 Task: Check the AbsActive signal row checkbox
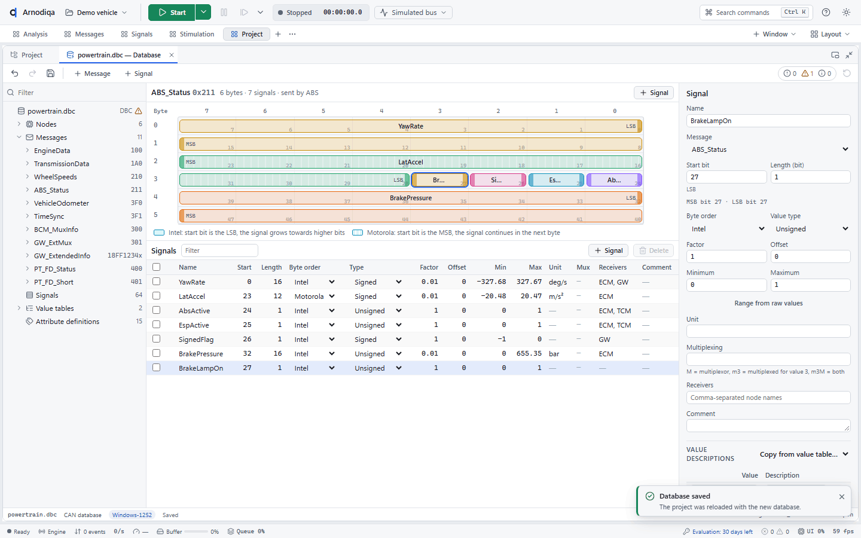(x=157, y=310)
